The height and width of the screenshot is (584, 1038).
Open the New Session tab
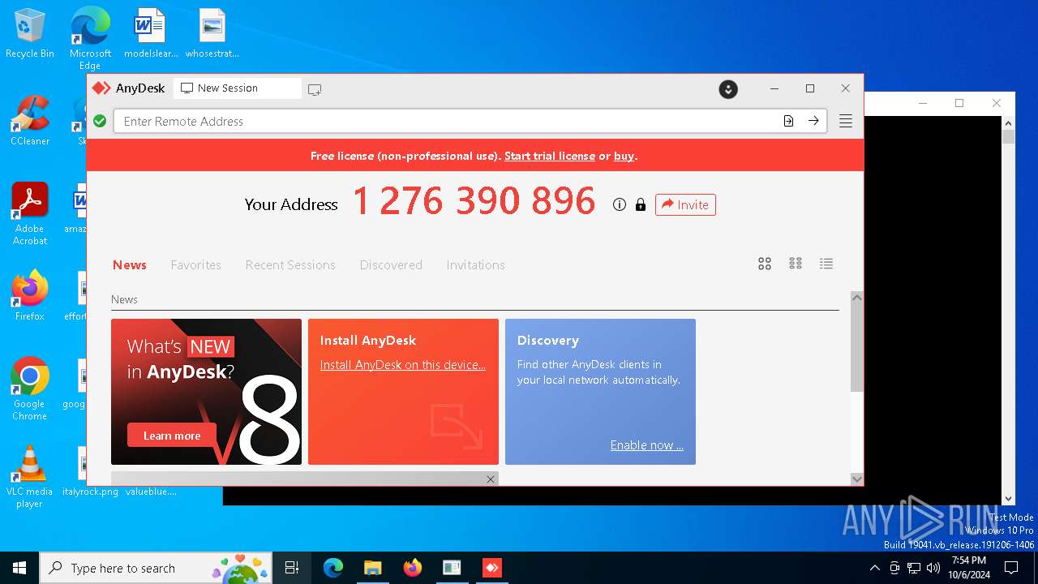coord(237,88)
